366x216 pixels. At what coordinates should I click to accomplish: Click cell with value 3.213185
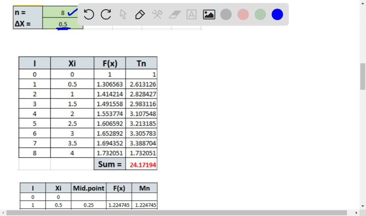tap(142, 123)
